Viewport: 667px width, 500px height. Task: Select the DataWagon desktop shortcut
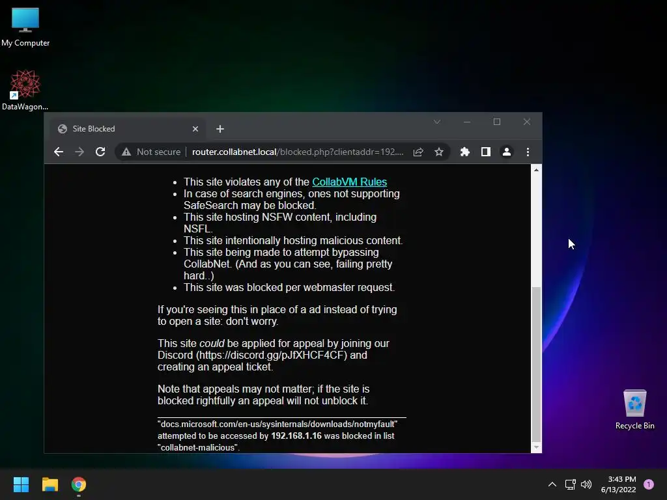[x=25, y=90]
